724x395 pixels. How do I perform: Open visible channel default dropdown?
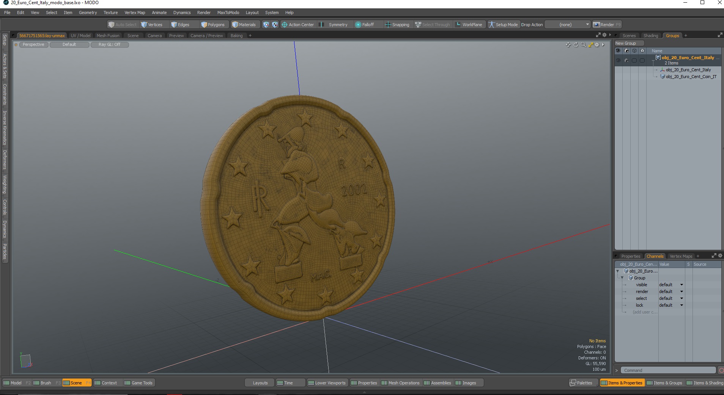tap(671, 285)
